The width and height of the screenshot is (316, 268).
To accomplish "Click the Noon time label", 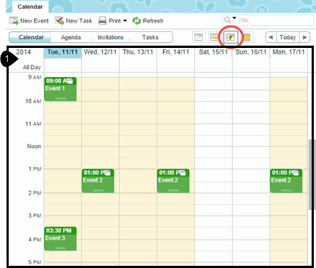I will (x=34, y=147).
